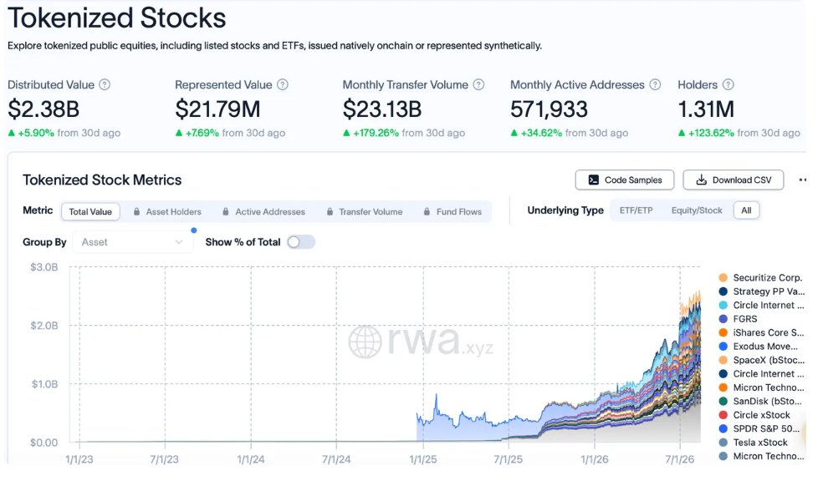Image resolution: width=818 pixels, height=481 pixels.
Task: Click the SanDisk (bSto... legend color dot
Action: [723, 402]
